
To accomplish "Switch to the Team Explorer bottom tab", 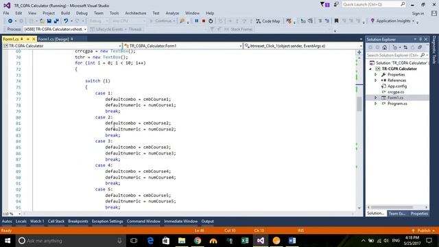I will [397, 213].
